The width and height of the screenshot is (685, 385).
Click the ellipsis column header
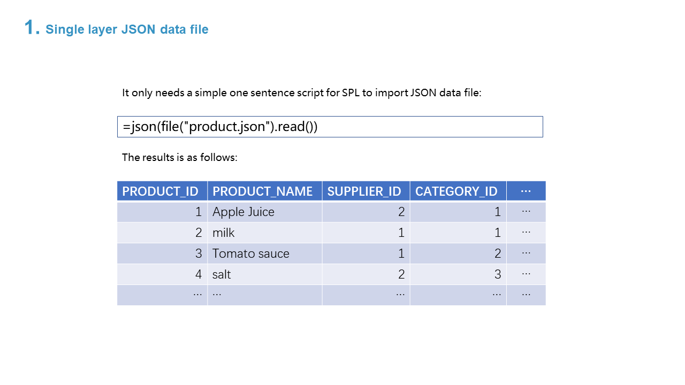click(x=526, y=191)
